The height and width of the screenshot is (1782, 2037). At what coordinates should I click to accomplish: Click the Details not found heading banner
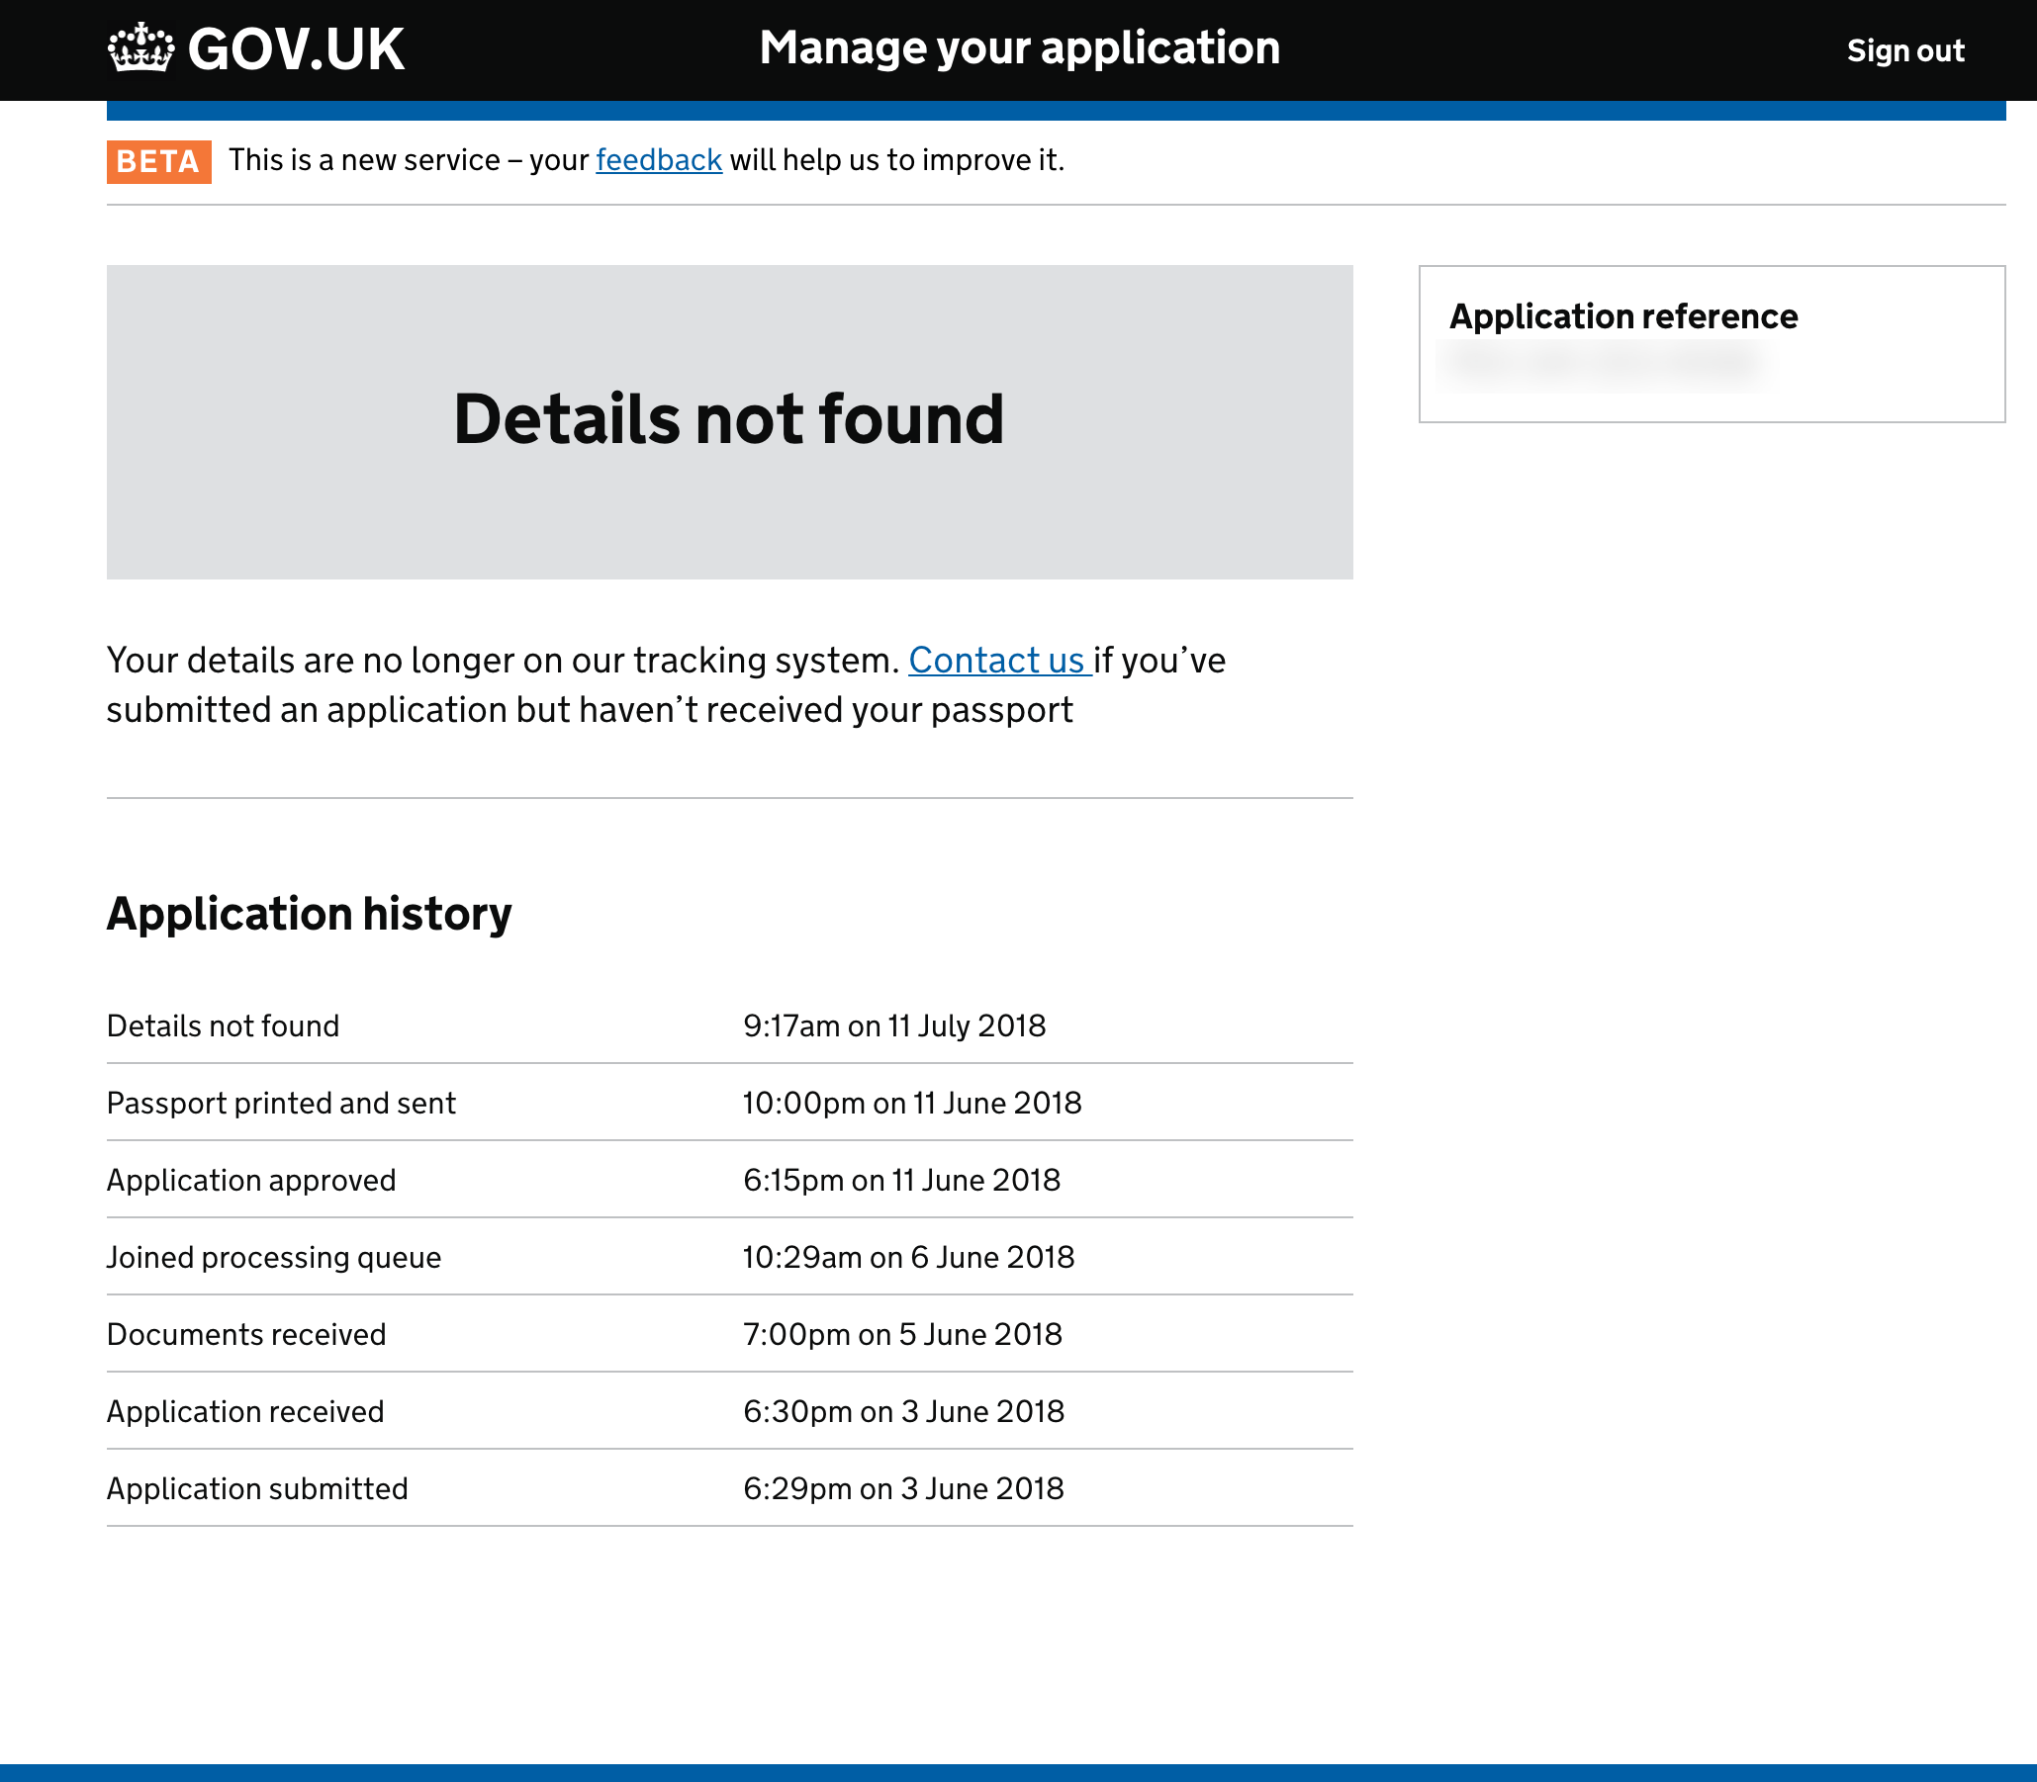pyautogui.click(x=728, y=419)
